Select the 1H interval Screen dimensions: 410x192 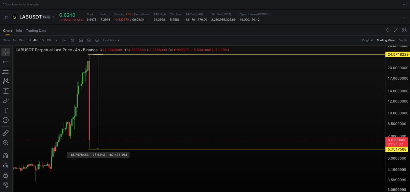coord(29,40)
